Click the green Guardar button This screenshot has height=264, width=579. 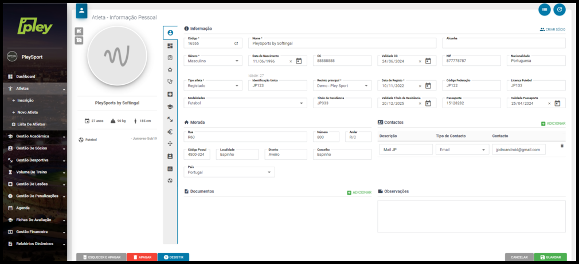pos(550,257)
